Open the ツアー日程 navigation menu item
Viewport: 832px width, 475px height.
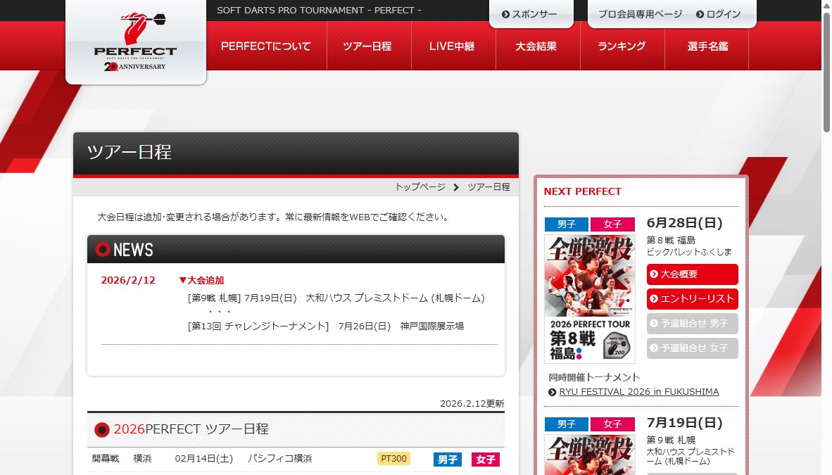click(x=367, y=46)
